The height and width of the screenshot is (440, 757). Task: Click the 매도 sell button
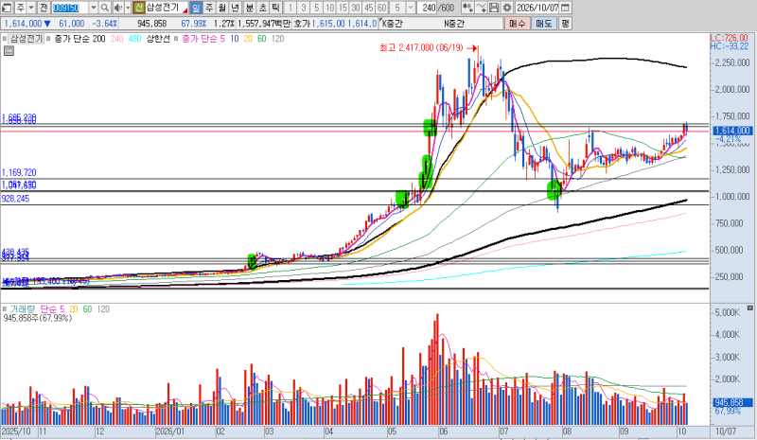tap(543, 24)
